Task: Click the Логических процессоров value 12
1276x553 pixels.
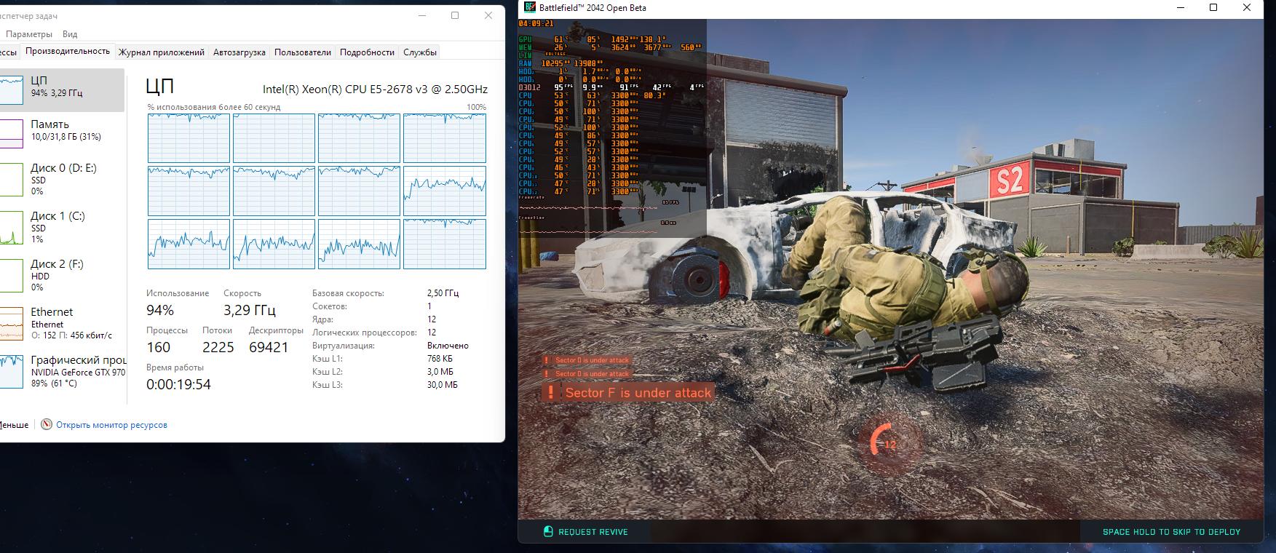Action: (x=432, y=333)
